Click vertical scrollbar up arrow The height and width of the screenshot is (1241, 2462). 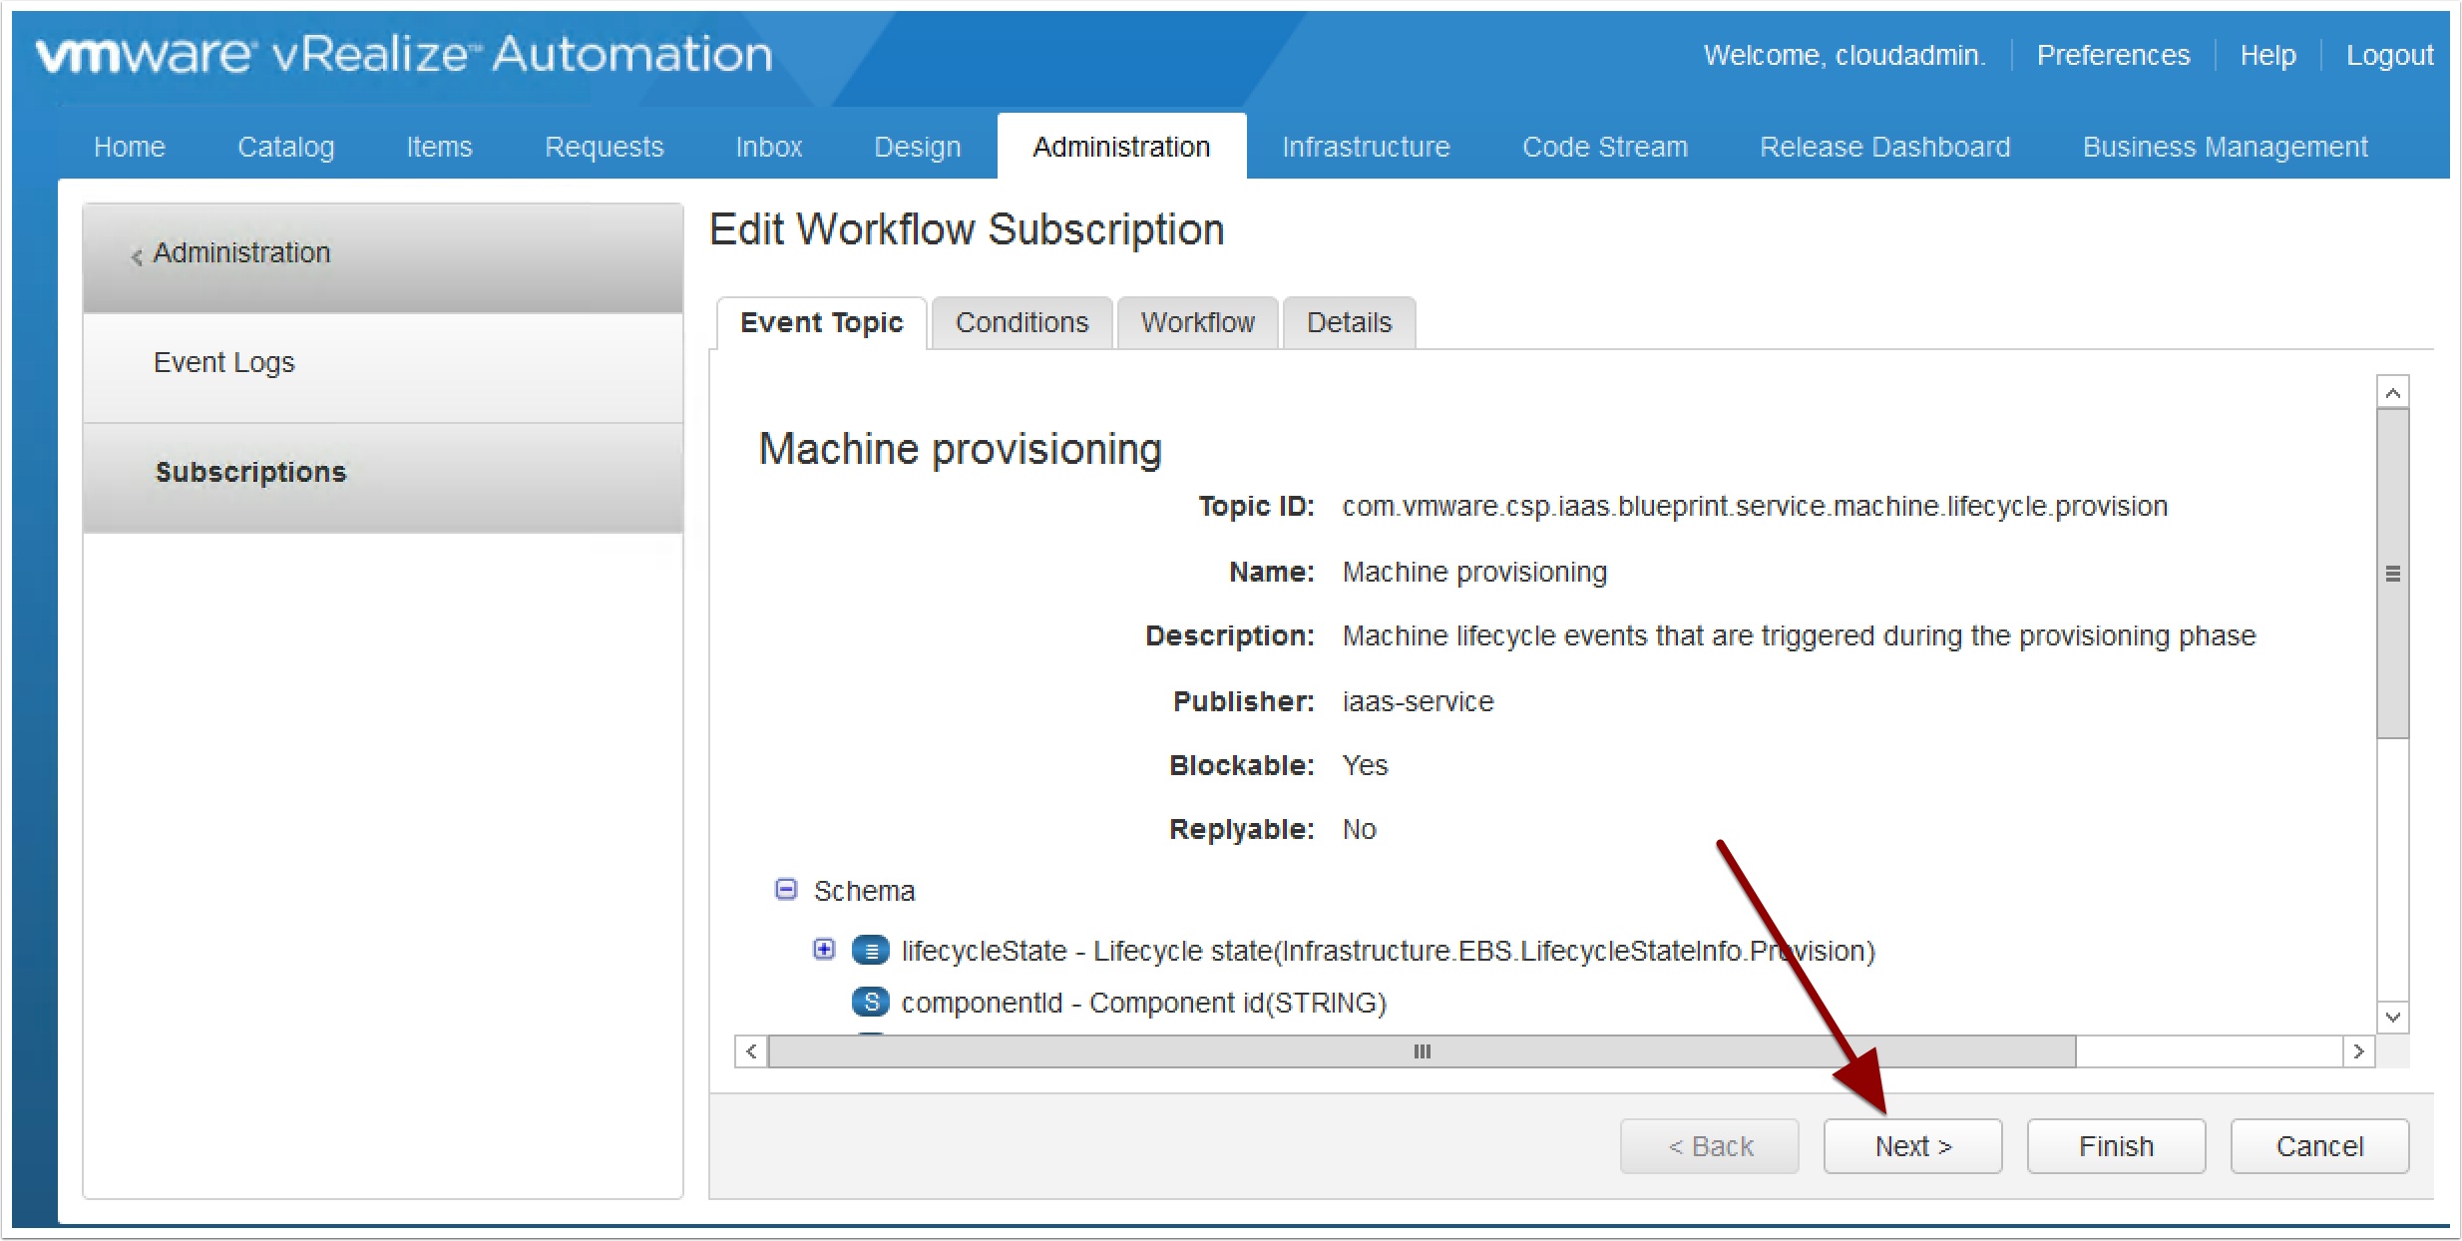(x=2392, y=392)
